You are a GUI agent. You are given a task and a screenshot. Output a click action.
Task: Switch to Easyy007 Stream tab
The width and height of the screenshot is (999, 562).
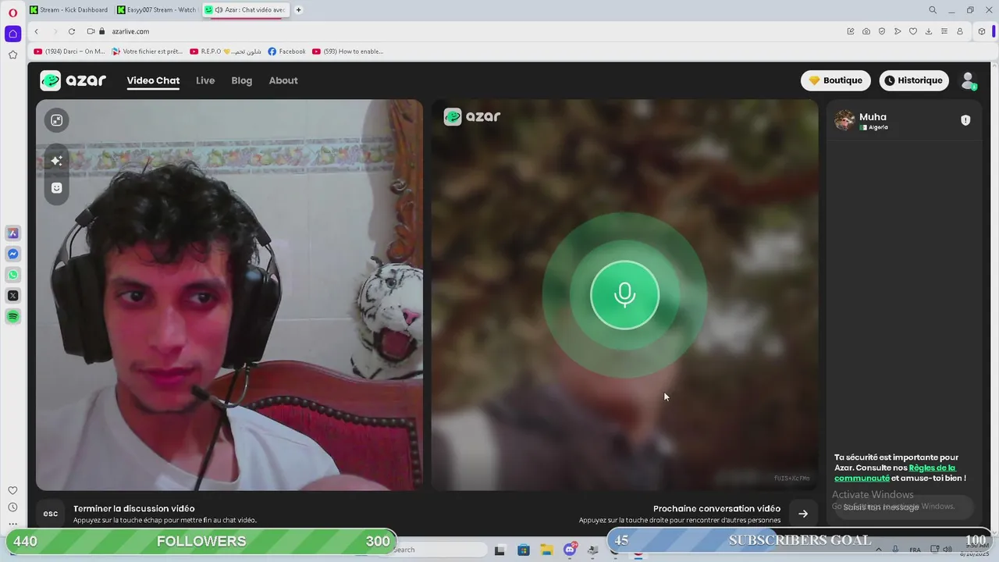(157, 10)
